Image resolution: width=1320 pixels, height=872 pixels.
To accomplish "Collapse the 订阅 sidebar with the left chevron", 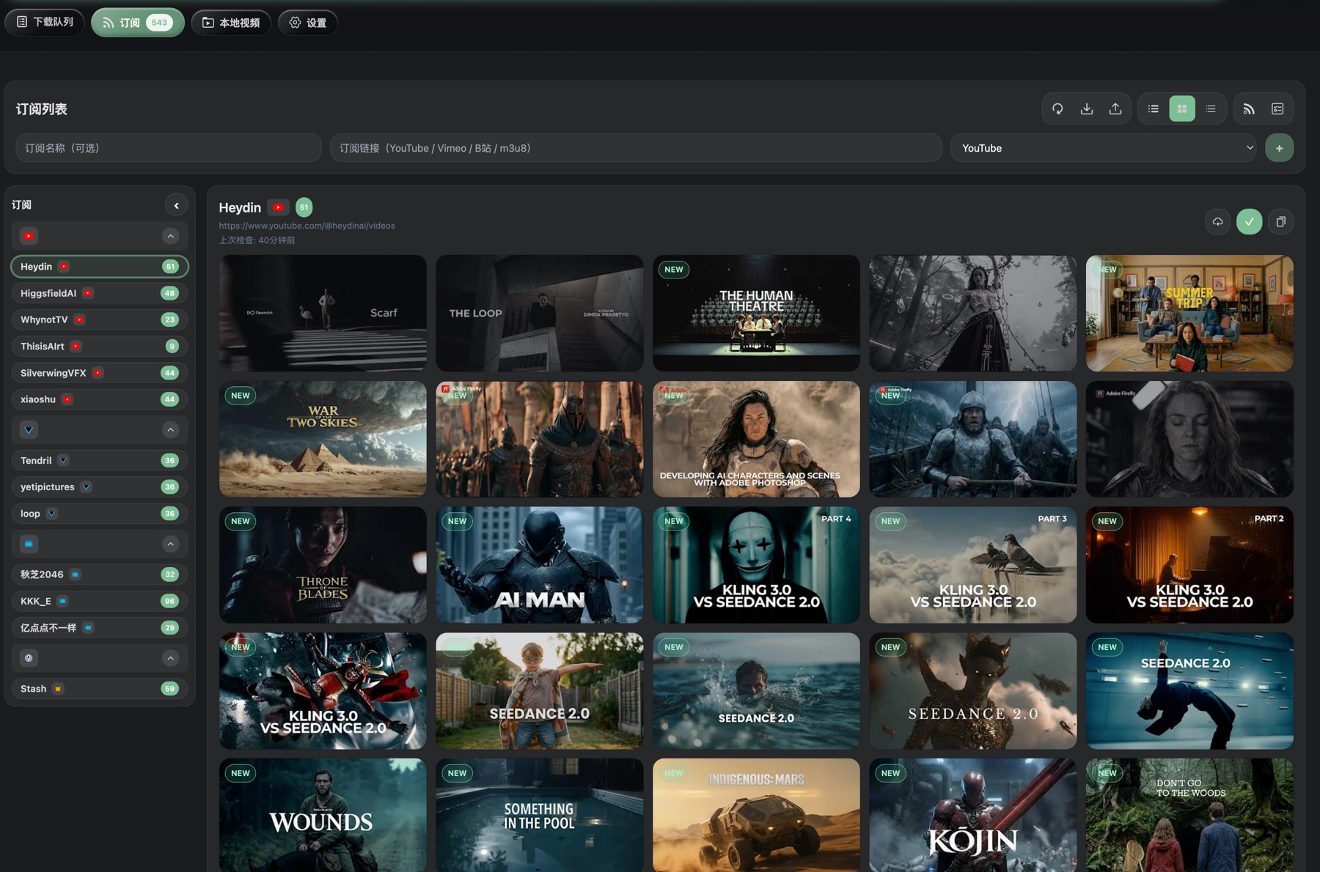I will click(x=176, y=206).
